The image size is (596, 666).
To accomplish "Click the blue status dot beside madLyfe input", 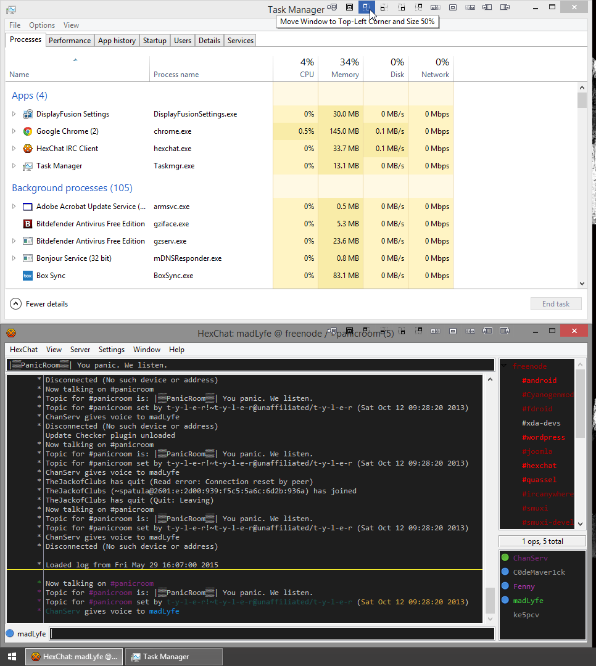I will 10,634.
